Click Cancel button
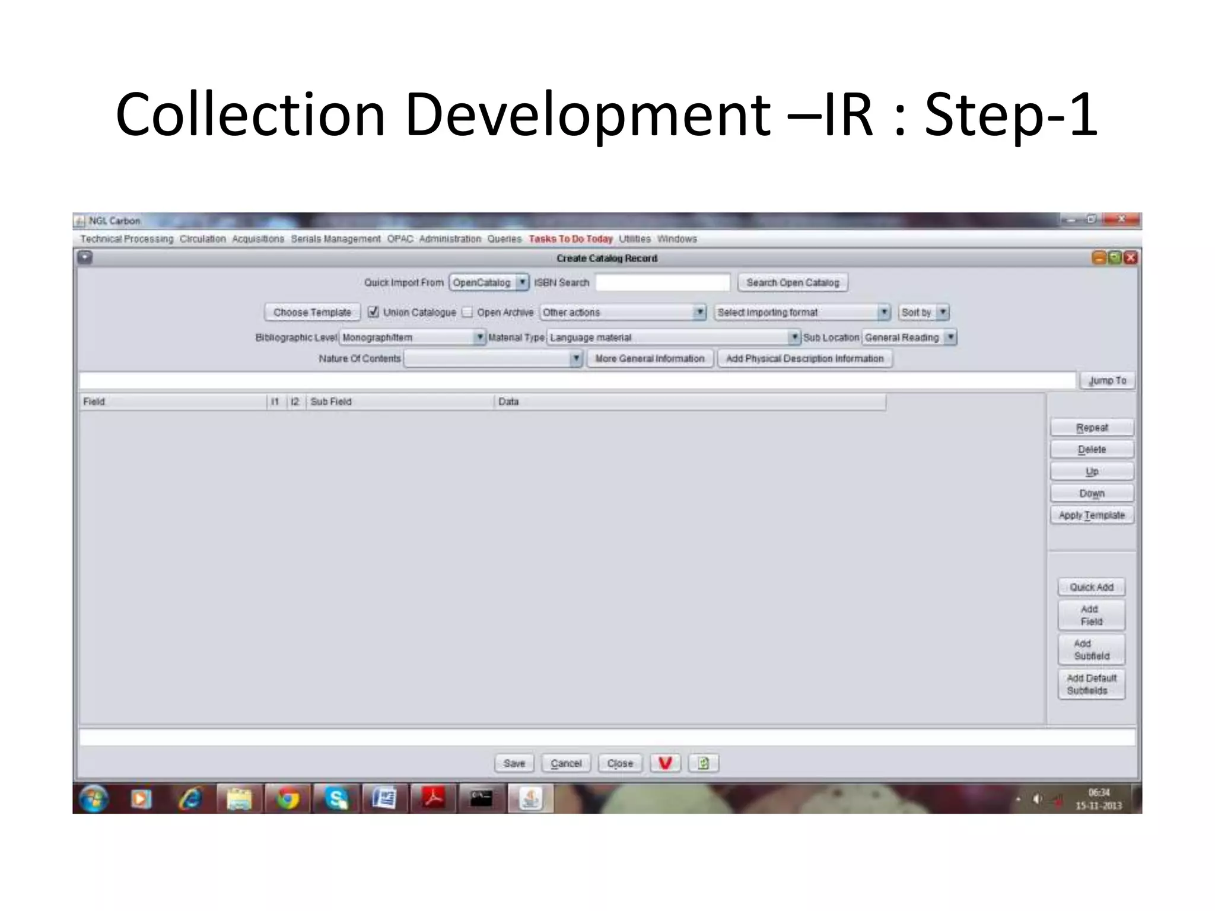This screenshot has width=1215, height=911. [566, 763]
